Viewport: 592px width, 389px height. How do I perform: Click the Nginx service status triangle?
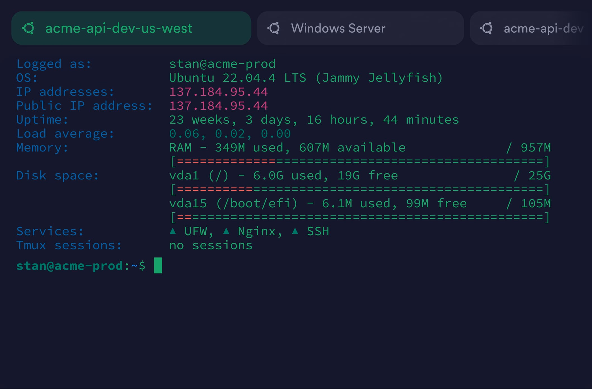(x=226, y=231)
